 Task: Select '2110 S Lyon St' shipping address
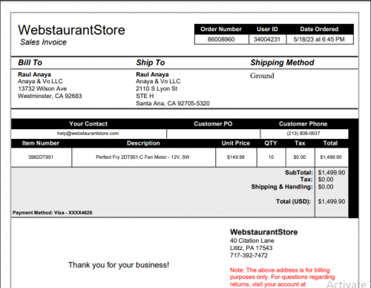click(x=157, y=88)
